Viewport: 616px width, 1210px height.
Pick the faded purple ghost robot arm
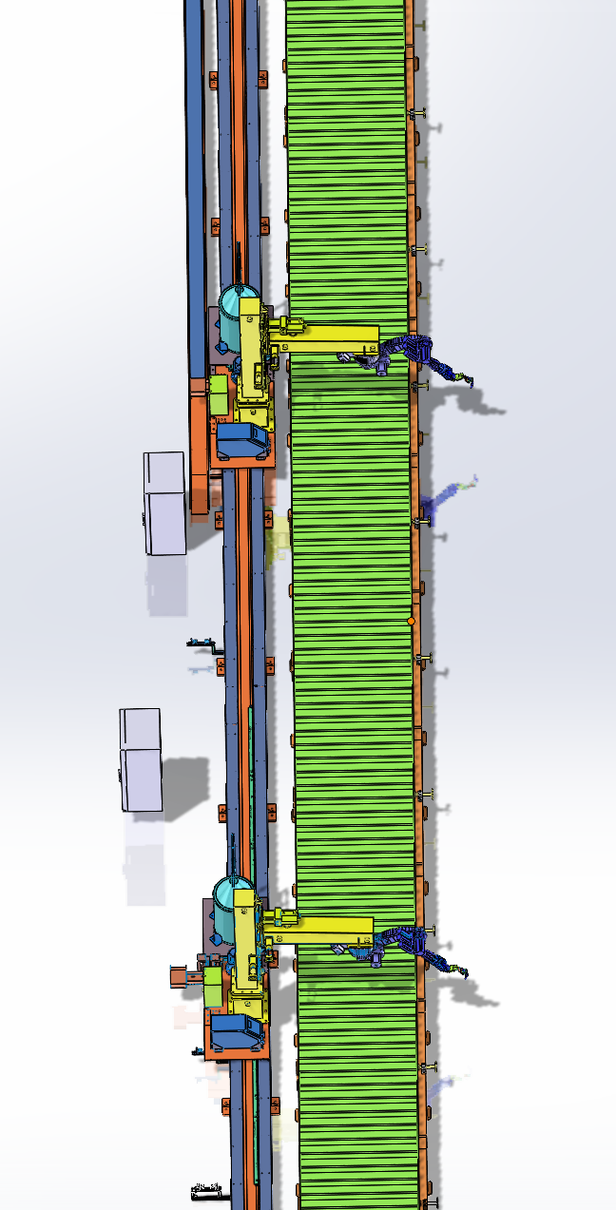pyautogui.click(x=445, y=495)
